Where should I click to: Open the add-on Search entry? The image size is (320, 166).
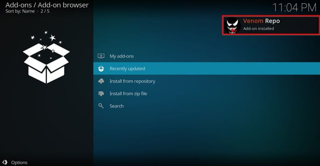click(206, 106)
